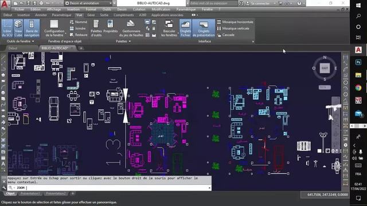This screenshot has width=367, height=206.
Task: Click the New file quick access icon
Action: (x=15, y=3)
